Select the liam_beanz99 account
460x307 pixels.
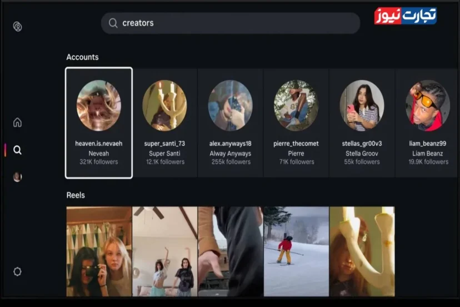coord(428,123)
